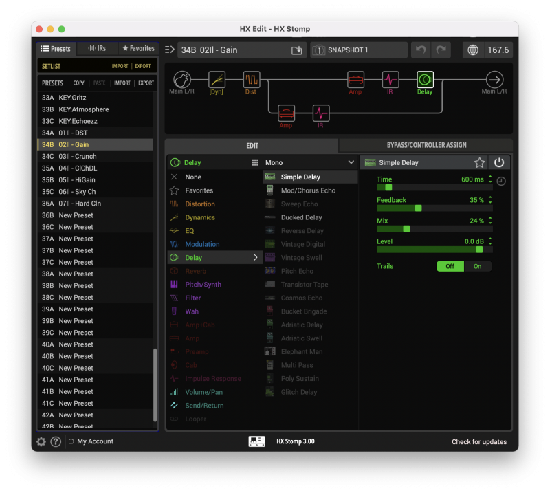Select the Main L/R input block
The image size is (550, 493).
pyautogui.click(x=182, y=79)
